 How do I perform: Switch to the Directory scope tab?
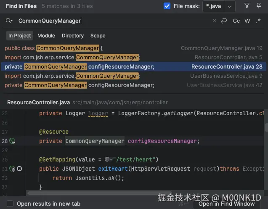tap(73, 36)
